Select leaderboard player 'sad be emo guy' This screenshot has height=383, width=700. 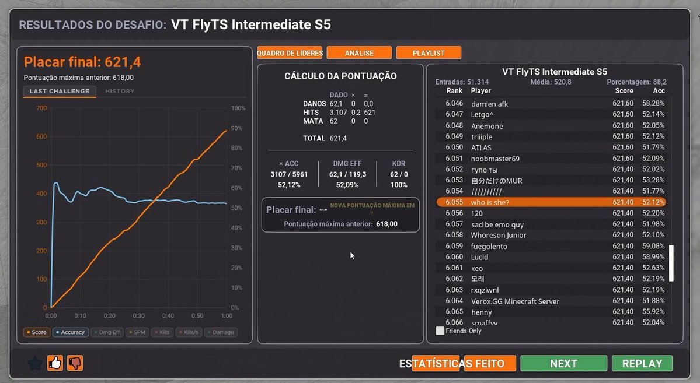pos(551,224)
